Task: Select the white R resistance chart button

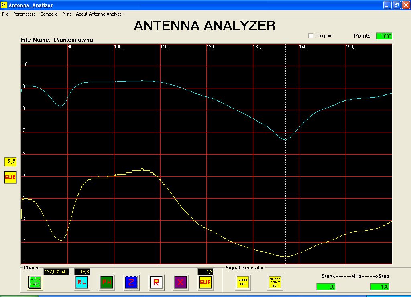Action: coord(156,282)
